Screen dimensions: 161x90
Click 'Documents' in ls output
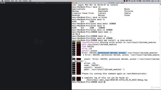click(103, 9)
